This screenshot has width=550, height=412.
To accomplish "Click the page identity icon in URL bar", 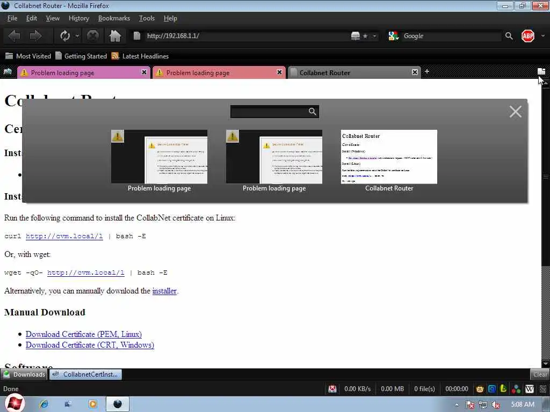I will click(137, 36).
